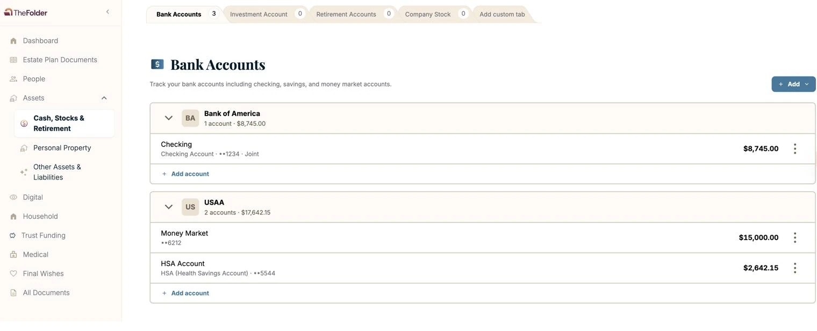The width and height of the screenshot is (817, 331).
Task: Click the Trust Funding piggy bank icon
Action: coord(13,236)
